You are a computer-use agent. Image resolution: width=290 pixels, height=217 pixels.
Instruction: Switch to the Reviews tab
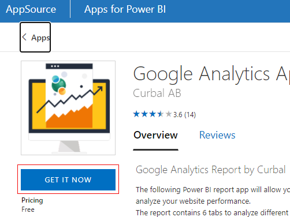pyautogui.click(x=217, y=135)
